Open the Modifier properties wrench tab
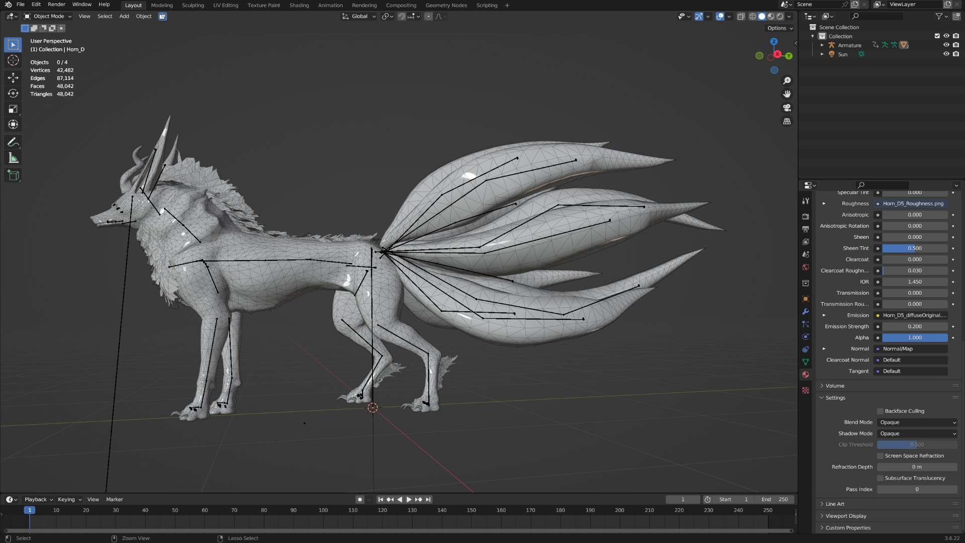The width and height of the screenshot is (965, 543). tap(806, 312)
